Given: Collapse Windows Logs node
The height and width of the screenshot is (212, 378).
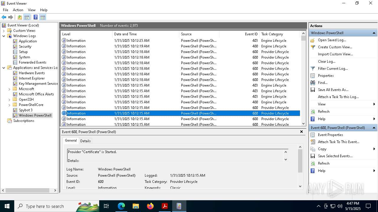Looking at the screenshot, I should 4,36.
